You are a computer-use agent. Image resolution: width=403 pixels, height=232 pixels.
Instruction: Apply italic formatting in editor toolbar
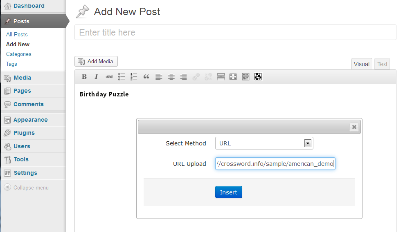pos(97,77)
